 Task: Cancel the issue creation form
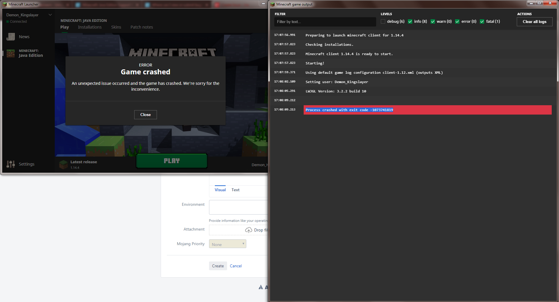coord(236,266)
